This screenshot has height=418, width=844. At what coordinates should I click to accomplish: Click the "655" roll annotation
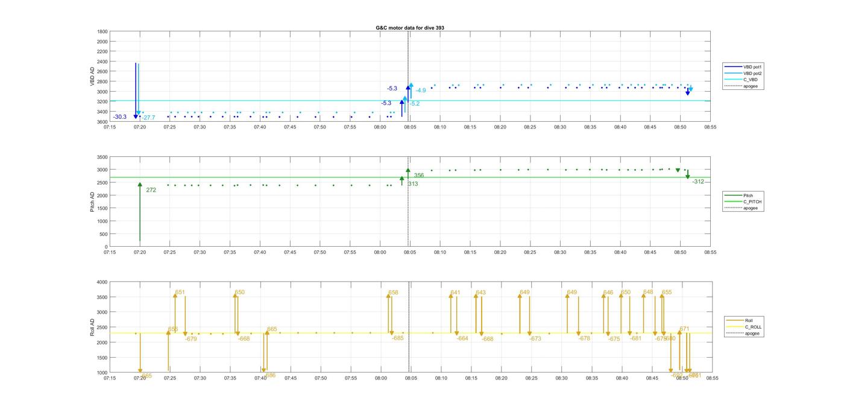click(x=667, y=293)
